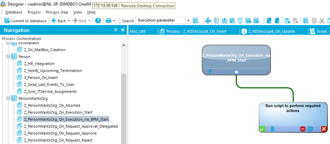Viewport: 330px width, 144px height.
Task: Click the balance scales toolbar icon
Action: (x=240, y=21)
